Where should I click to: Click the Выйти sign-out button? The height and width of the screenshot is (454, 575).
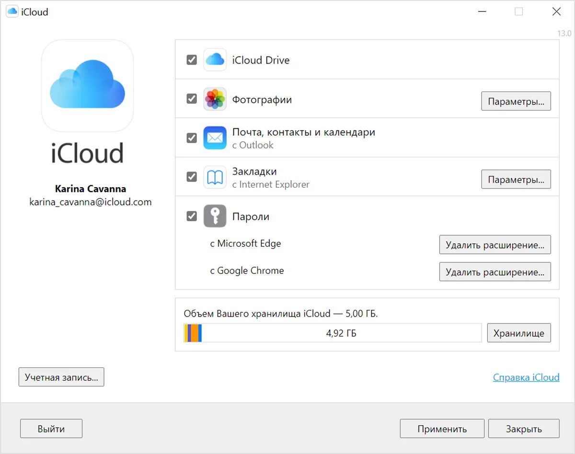(x=51, y=429)
